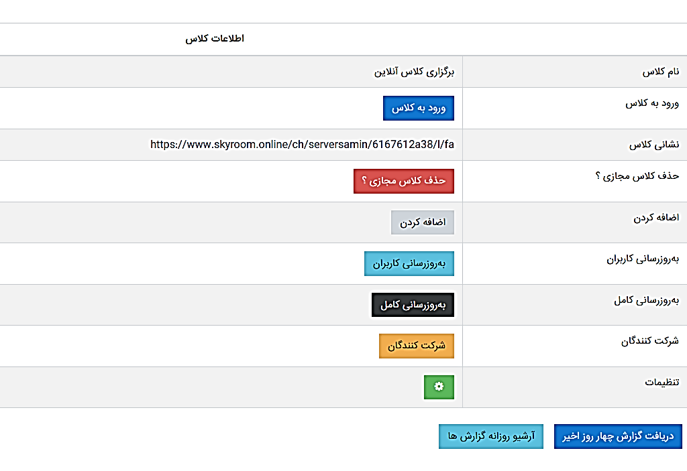Click the ورود به کلاس row label text

pos(652,104)
